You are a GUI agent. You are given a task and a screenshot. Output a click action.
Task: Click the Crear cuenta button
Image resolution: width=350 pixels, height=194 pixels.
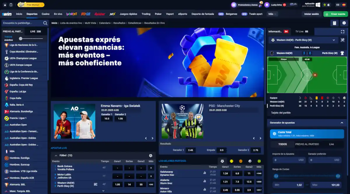335,14
